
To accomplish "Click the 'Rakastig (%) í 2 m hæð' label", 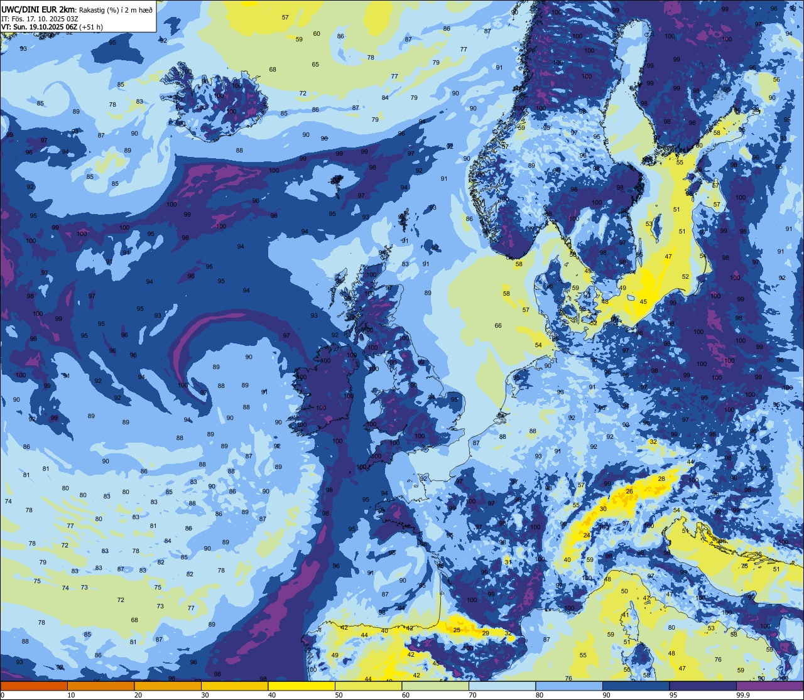I will (x=115, y=9).
